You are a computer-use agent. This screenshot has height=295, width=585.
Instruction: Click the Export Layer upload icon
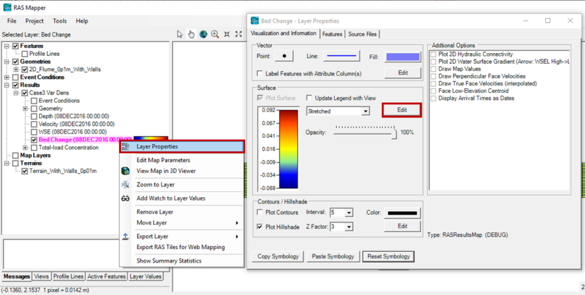point(125,237)
